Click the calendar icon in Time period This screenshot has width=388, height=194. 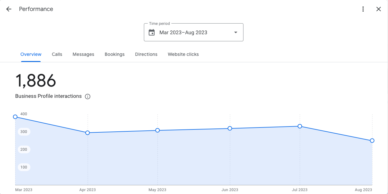pyautogui.click(x=152, y=32)
